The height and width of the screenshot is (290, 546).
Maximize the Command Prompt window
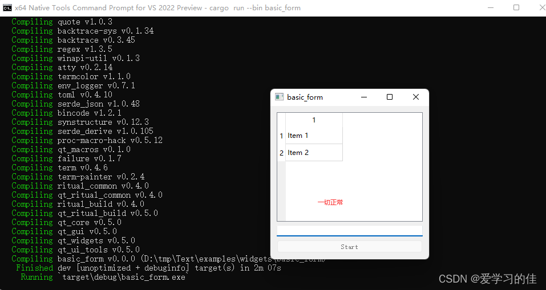click(516, 7)
